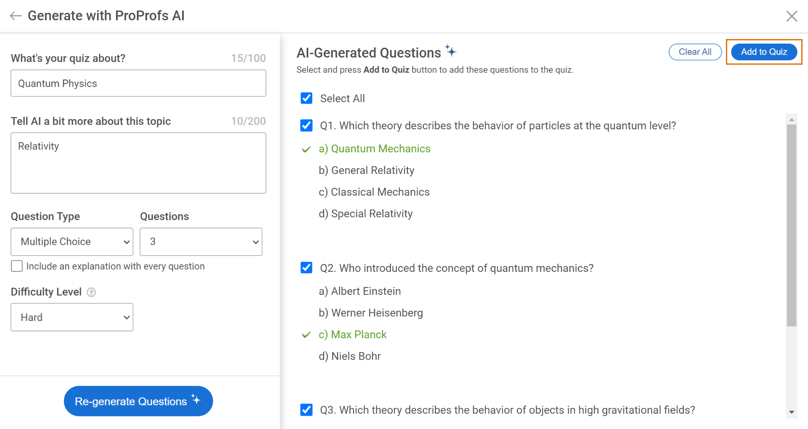The image size is (808, 429).
Task: Click the Clear All button
Action: coord(695,52)
